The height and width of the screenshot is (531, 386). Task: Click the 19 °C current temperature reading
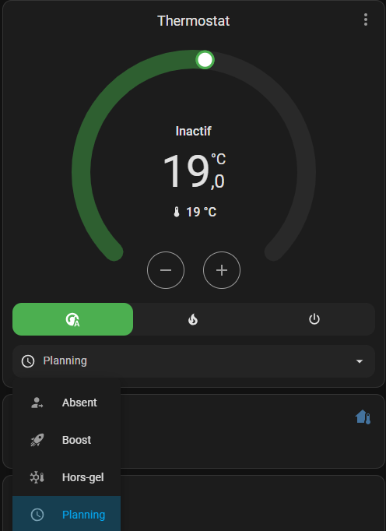(x=195, y=212)
